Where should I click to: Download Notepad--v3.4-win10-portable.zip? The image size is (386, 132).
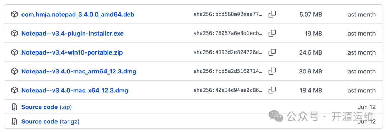pyautogui.click(x=72, y=52)
